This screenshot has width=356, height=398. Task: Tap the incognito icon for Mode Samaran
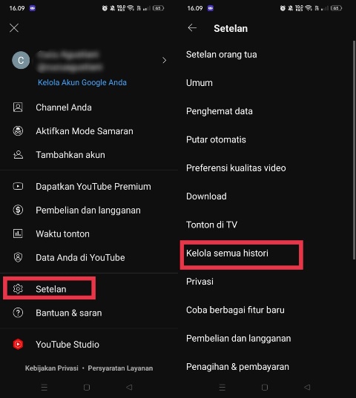tap(18, 131)
